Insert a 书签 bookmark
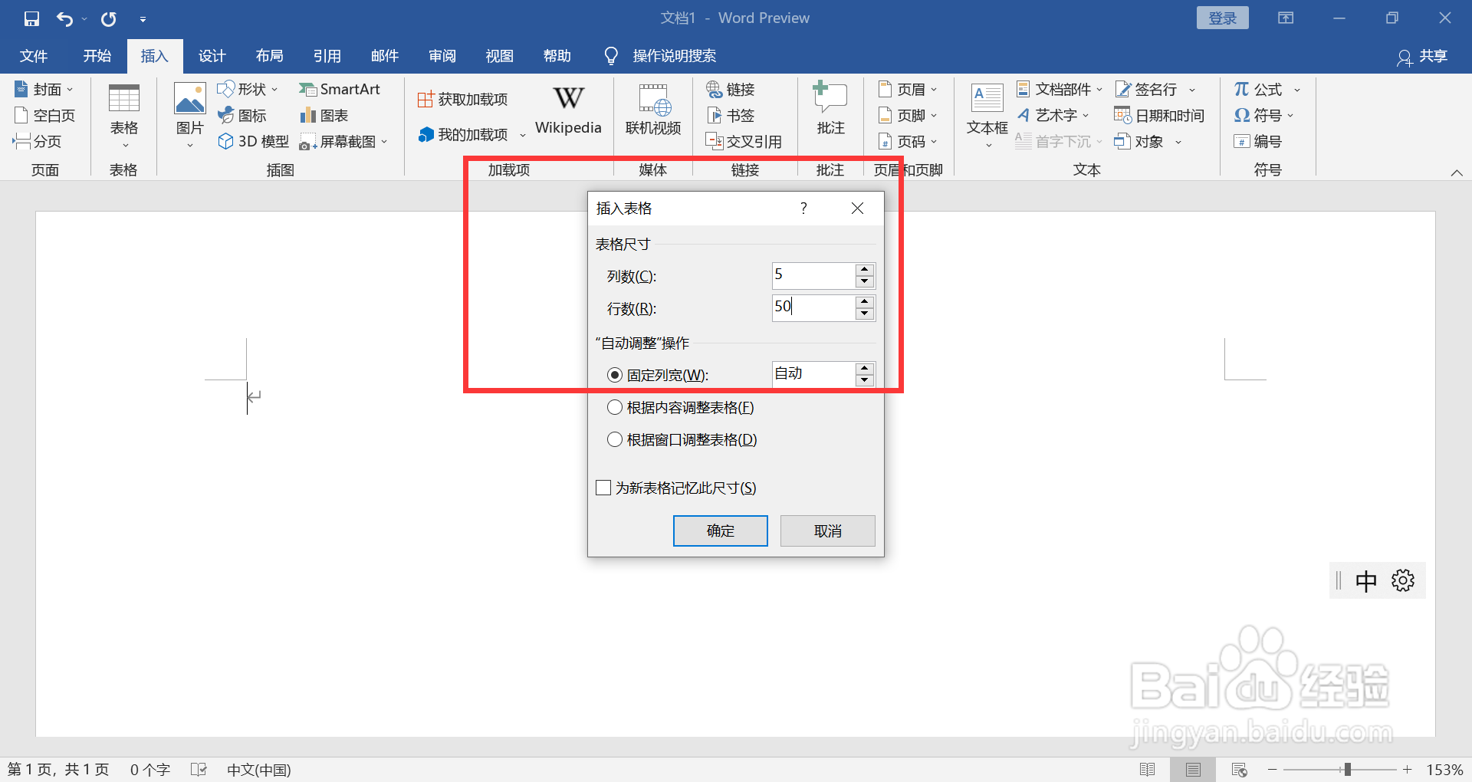 pos(731,115)
